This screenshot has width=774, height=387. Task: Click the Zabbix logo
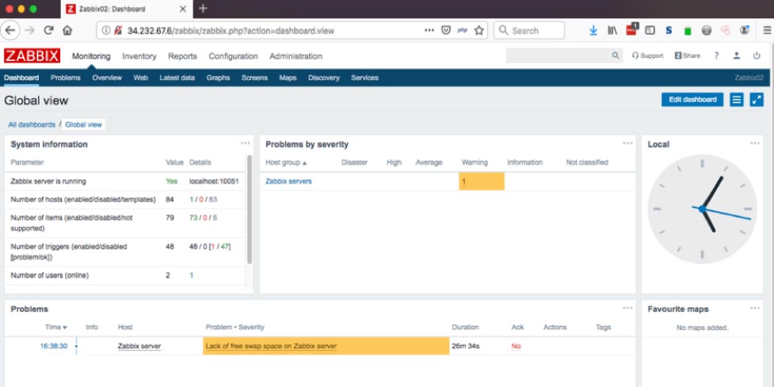click(x=32, y=55)
